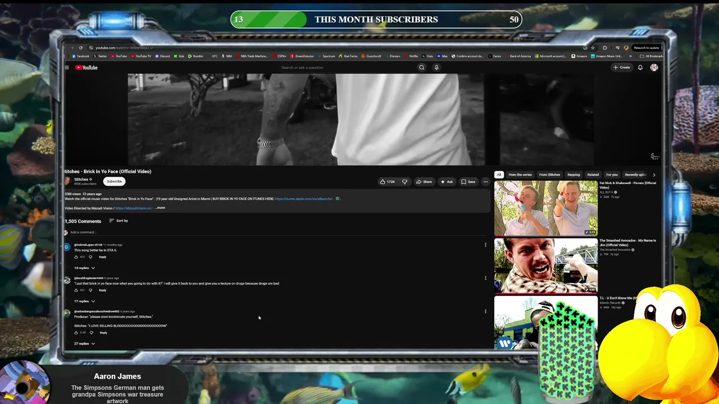Screen dimensions: 719x404
Task: Open options menu for GTA 6 comment
Action: [x=485, y=245]
